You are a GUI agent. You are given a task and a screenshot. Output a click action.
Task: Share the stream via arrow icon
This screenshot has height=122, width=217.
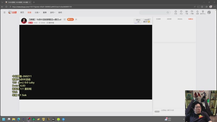(76, 20)
